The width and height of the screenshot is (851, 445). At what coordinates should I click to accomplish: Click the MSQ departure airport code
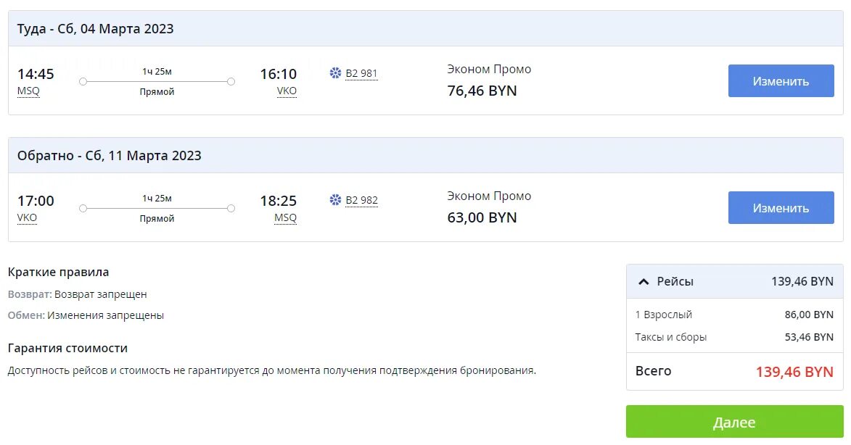[28, 91]
